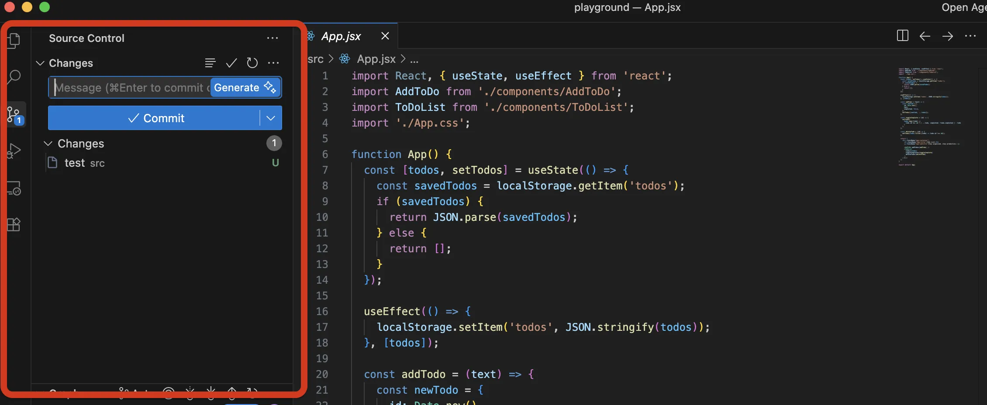The image size is (987, 405).
Task: Open the Remote Explorer view
Action: point(14,188)
